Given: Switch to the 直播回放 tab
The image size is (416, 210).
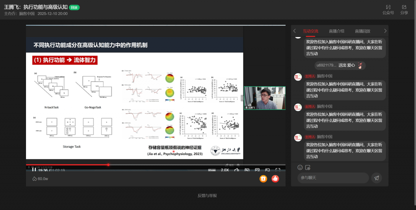Looking at the screenshot, I should [362, 31].
